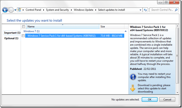Click the details pane update title
This screenshot has width=182, height=108.
[149, 29]
